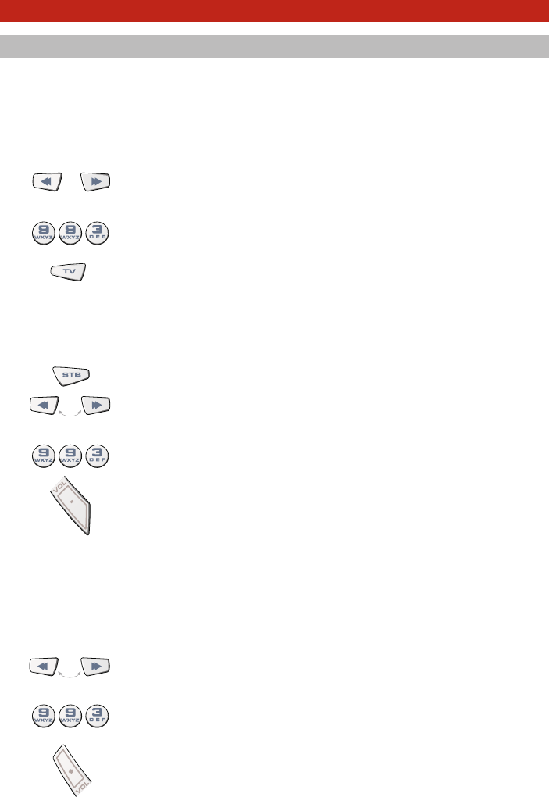Click the fast-forward key directly below the STB key
549x797 pixels.
click(95, 405)
